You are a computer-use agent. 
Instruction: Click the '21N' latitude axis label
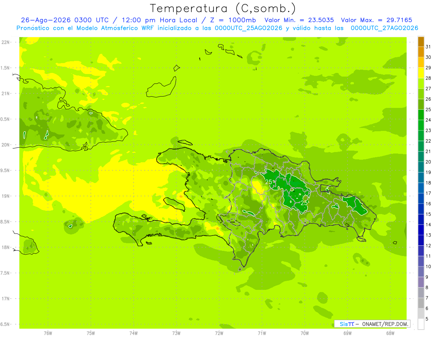pyautogui.click(x=6, y=94)
